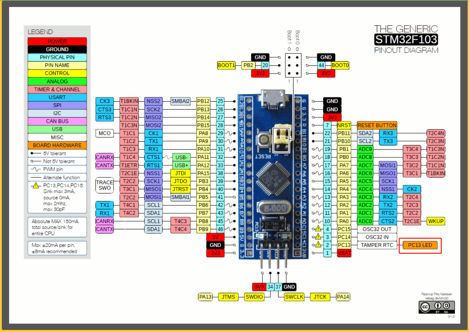The height and width of the screenshot is (332, 469).
Task: Select the BOOT1 label near the top
Action: (x=226, y=65)
